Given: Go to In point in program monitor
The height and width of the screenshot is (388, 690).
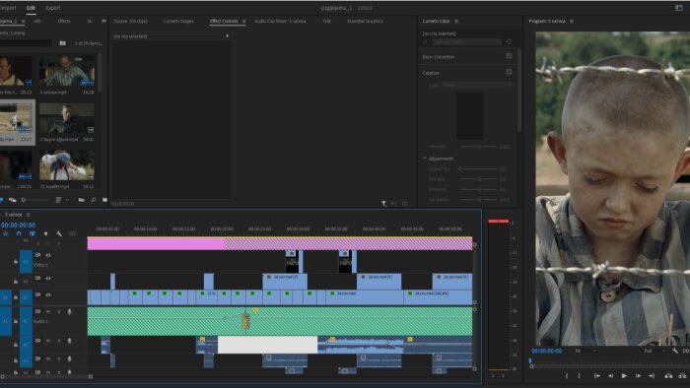Looking at the screenshot, I should click(596, 376).
